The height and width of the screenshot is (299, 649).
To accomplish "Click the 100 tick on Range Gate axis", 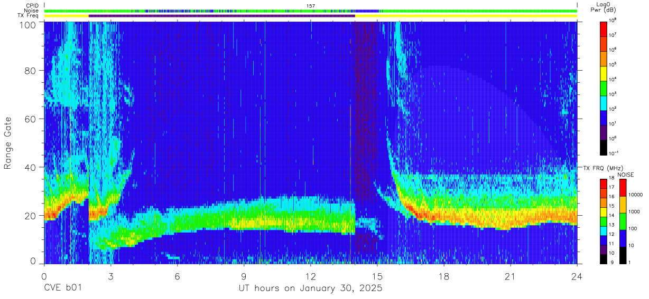I will click(29, 25).
